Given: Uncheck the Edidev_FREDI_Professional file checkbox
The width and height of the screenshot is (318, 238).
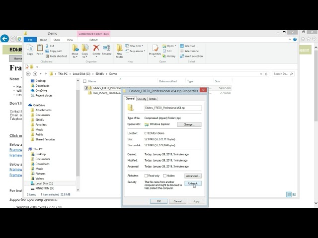Looking at the screenshot, I should [x=86, y=88].
